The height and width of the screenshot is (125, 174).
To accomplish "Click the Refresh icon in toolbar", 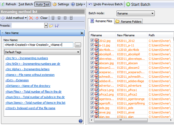I will click(x=2, y=4).
